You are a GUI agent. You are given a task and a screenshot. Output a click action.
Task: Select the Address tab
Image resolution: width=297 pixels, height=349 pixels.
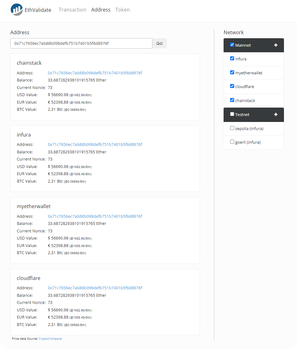(x=101, y=10)
